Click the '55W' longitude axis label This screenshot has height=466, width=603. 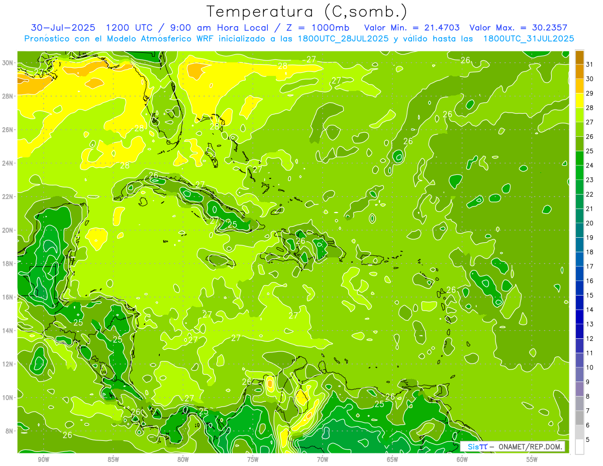(532, 460)
